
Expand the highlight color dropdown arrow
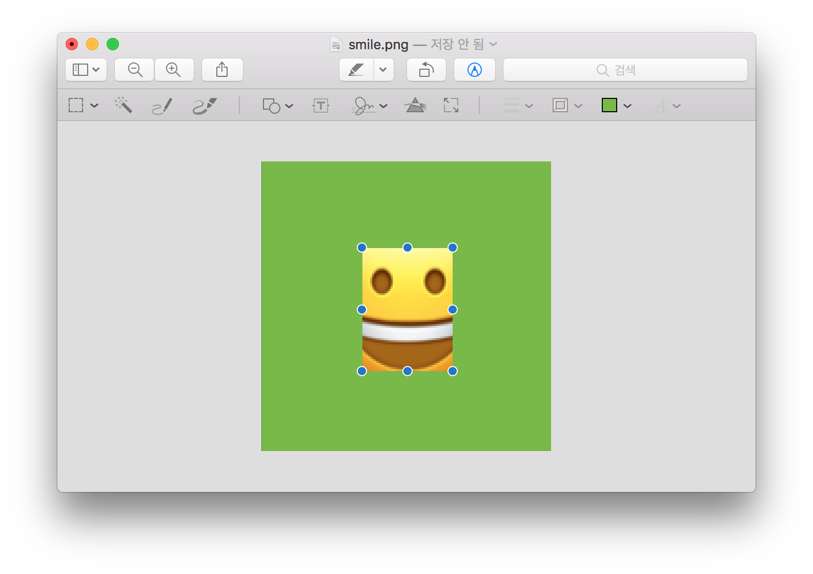tap(383, 70)
